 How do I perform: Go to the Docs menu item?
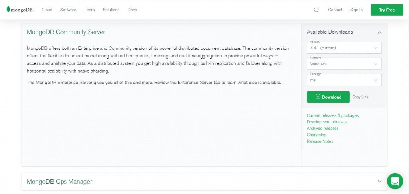coord(132,10)
